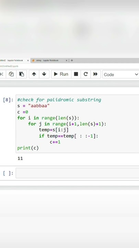Click the line c =0

23,112
